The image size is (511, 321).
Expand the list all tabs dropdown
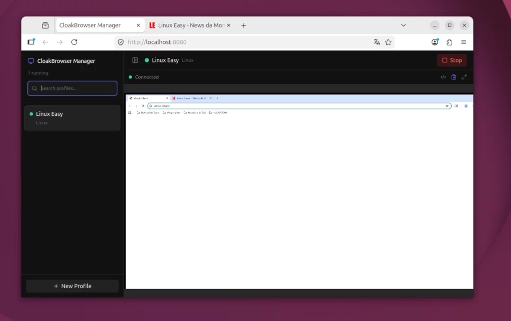click(x=403, y=25)
